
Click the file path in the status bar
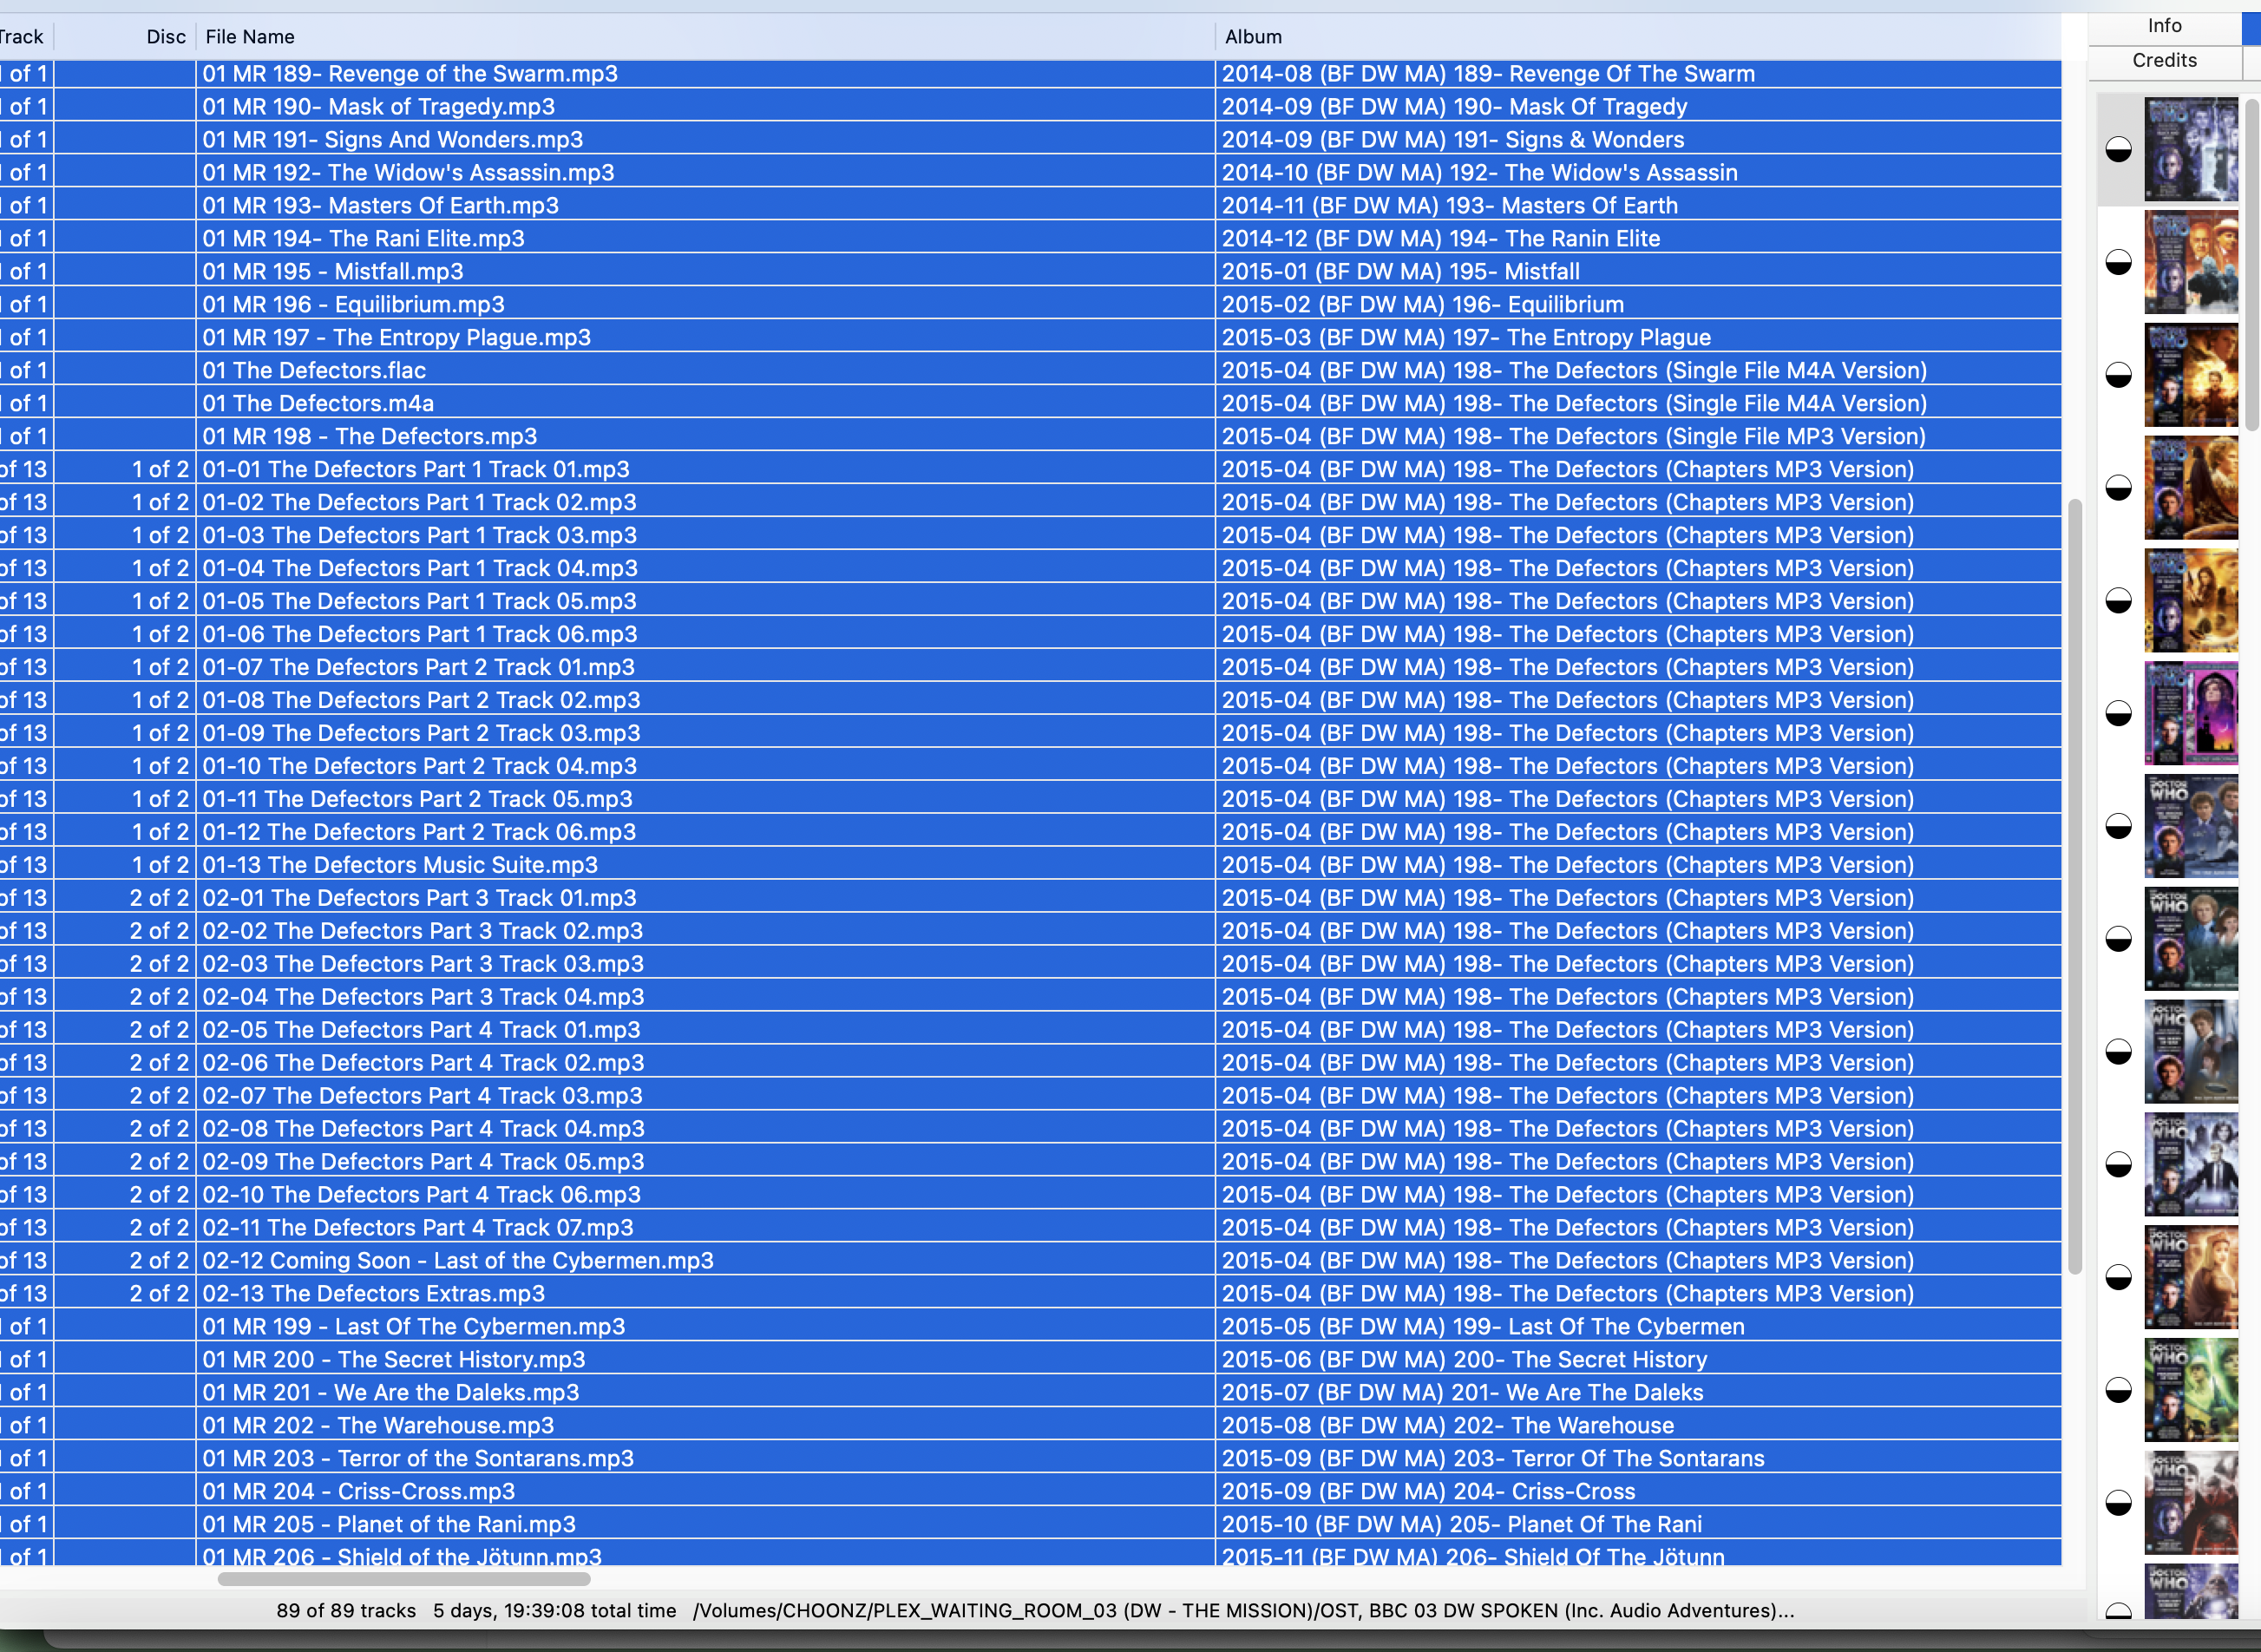click(x=1243, y=1611)
